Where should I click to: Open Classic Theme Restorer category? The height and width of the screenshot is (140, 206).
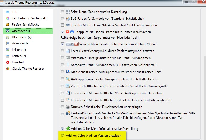coord(28,69)
